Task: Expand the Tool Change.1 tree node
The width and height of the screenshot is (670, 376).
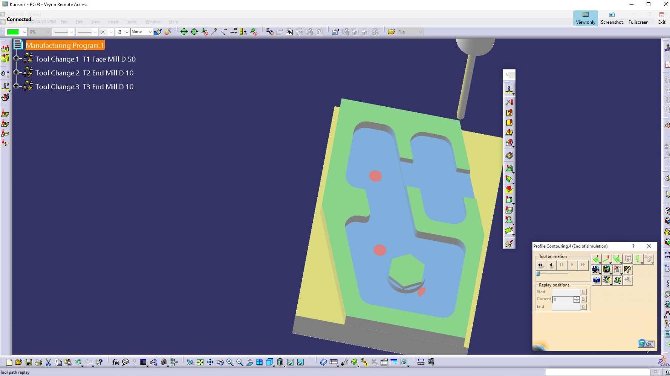Action: pyautogui.click(x=16, y=58)
